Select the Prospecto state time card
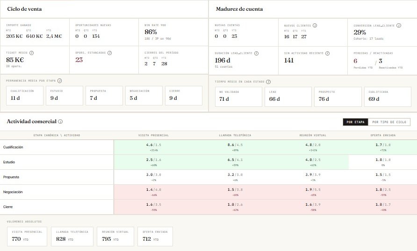This screenshot has width=417, height=251. (x=338, y=97)
